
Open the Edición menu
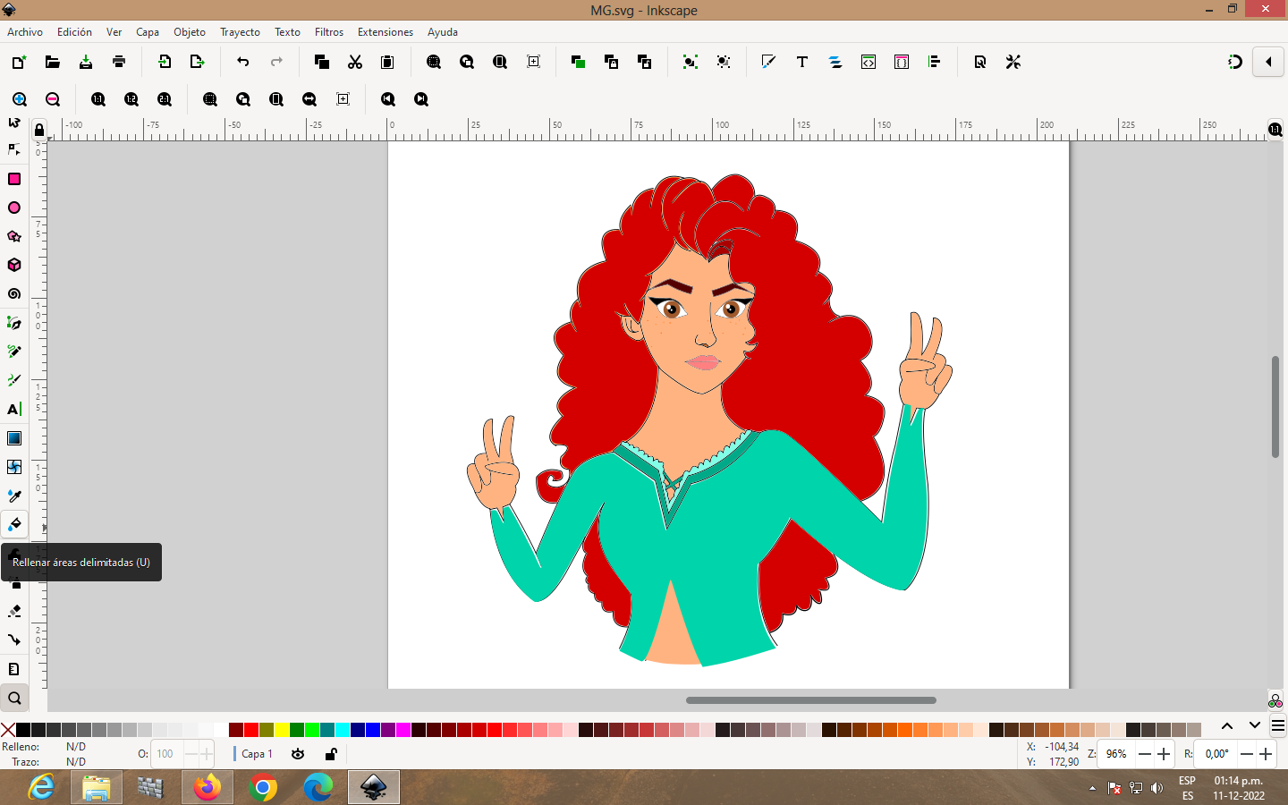[x=74, y=31]
